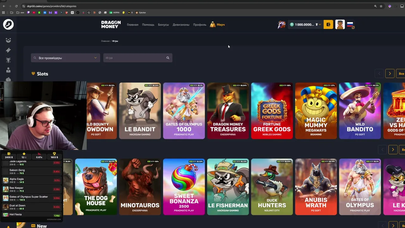Click the zoom magnifier in the address bar
This screenshot has width=405, height=228.
pos(375,6)
